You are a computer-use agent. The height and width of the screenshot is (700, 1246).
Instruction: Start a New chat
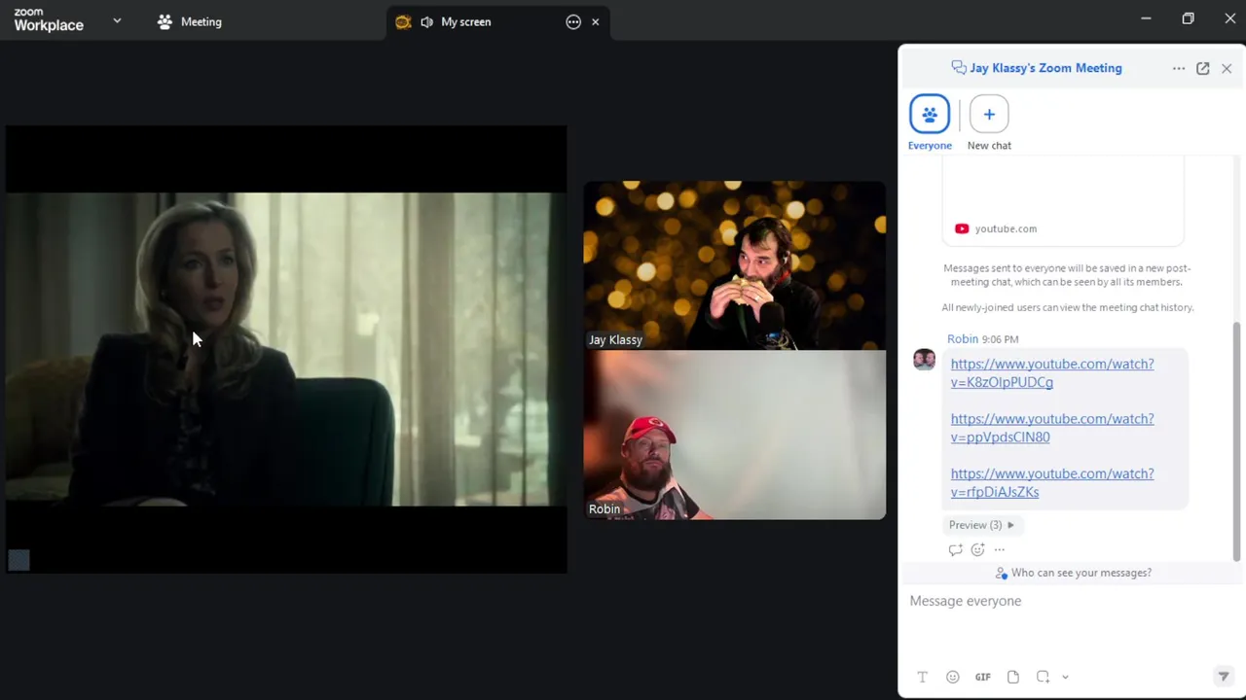coord(989,122)
